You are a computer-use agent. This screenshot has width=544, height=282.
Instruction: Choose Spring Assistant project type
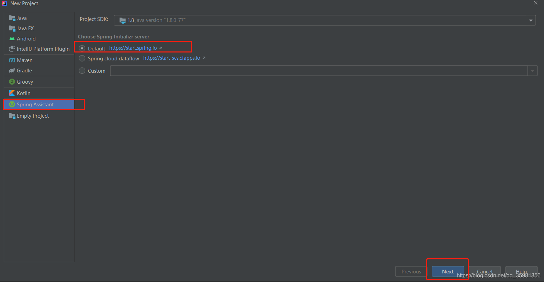[39, 105]
